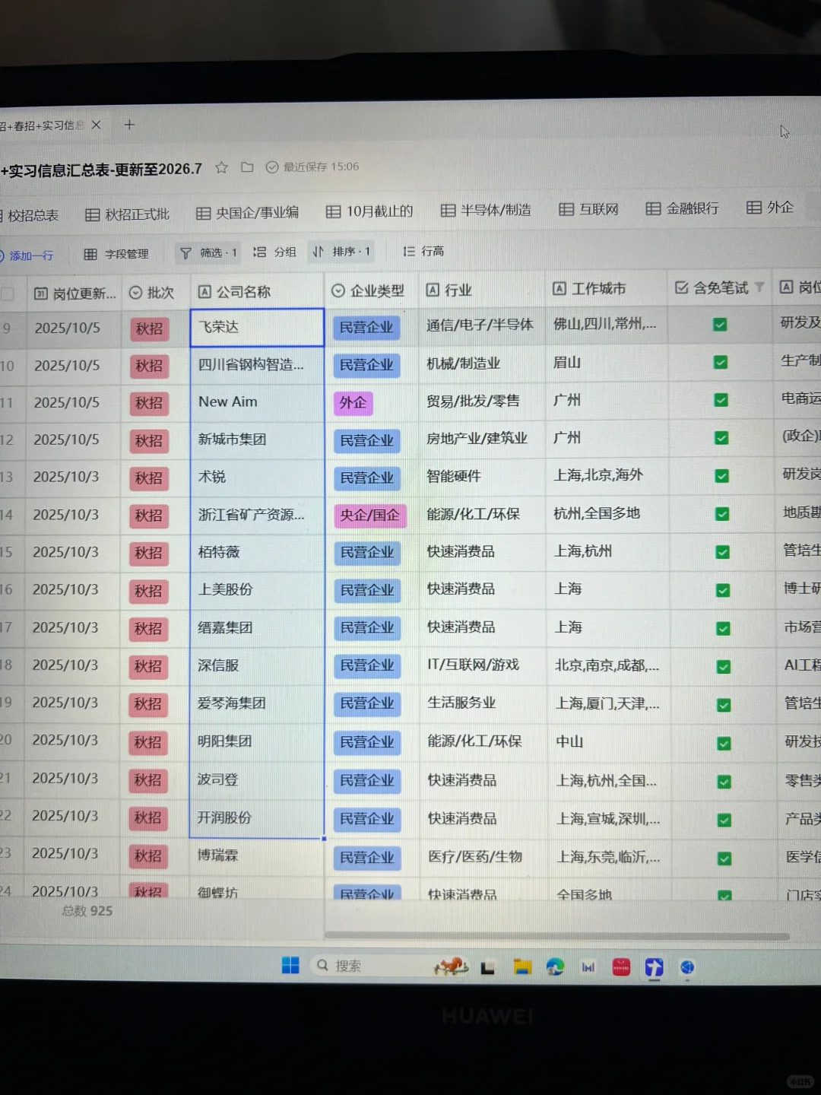Toggle select-all checkbox in header row
821x1095 pixels.
(x=8, y=294)
